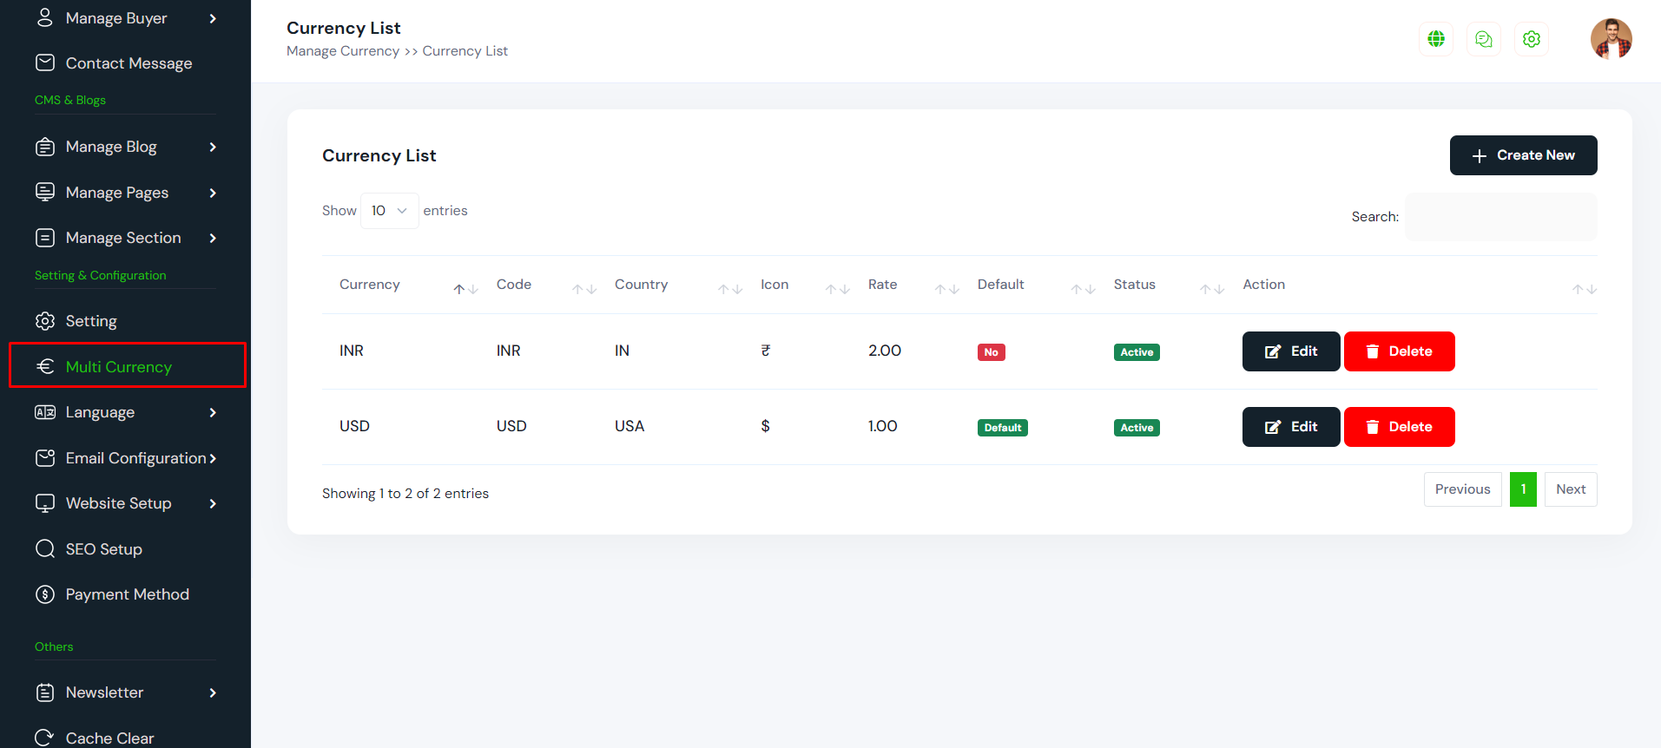The width and height of the screenshot is (1661, 748).
Task: Open Multi Currency in the sidebar
Action: [x=119, y=366]
